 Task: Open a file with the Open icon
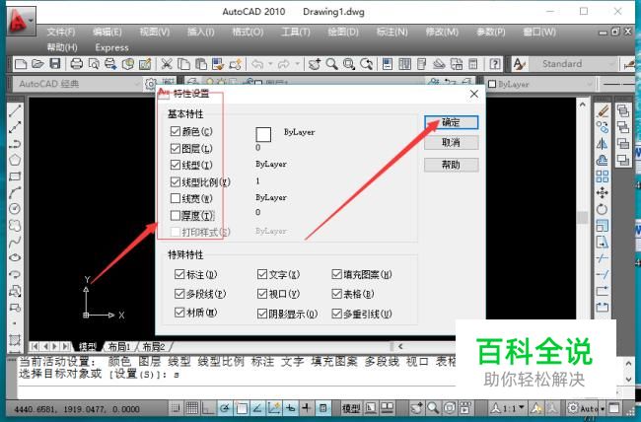click(x=37, y=64)
